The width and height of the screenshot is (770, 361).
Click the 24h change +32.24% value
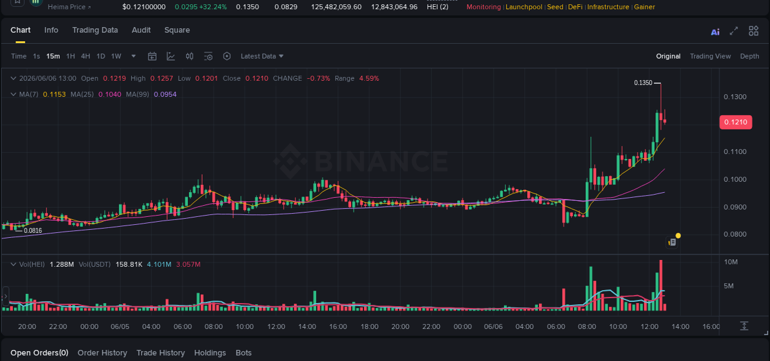pyautogui.click(x=213, y=7)
